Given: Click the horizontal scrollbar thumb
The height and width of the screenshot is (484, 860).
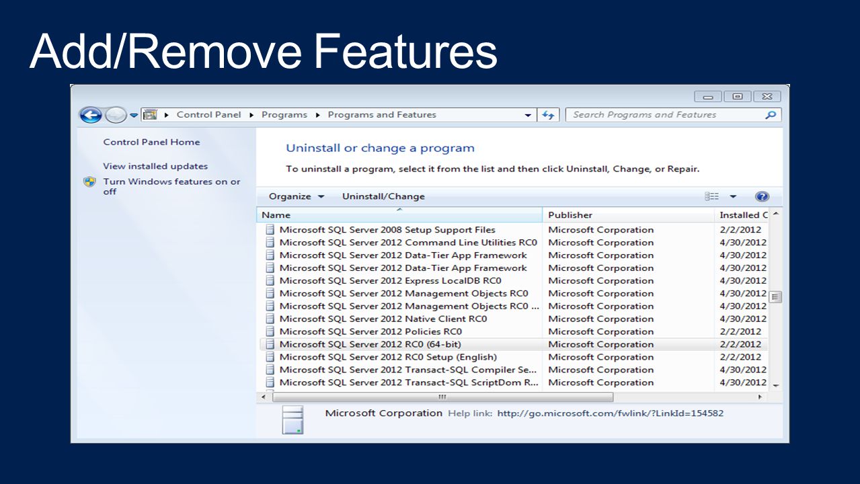Looking at the screenshot, I should (442, 397).
